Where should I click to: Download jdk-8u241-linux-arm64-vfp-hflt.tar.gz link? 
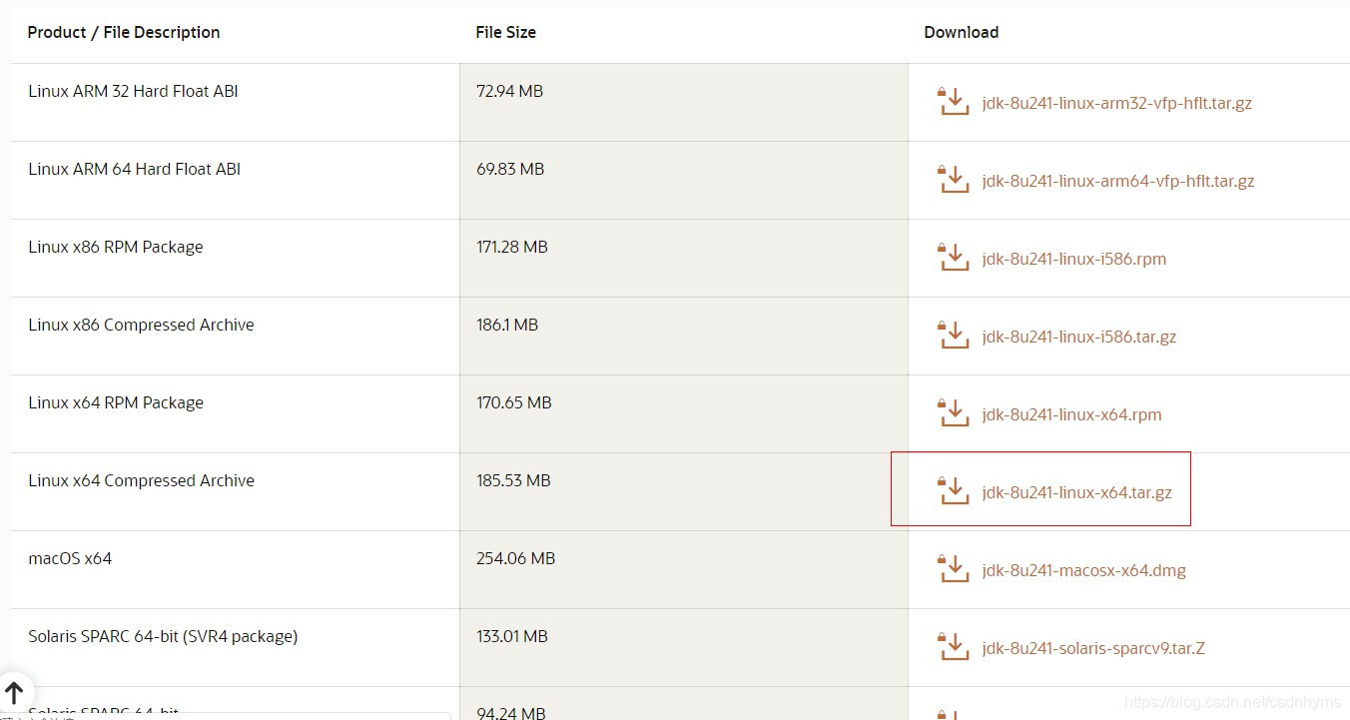(1118, 181)
